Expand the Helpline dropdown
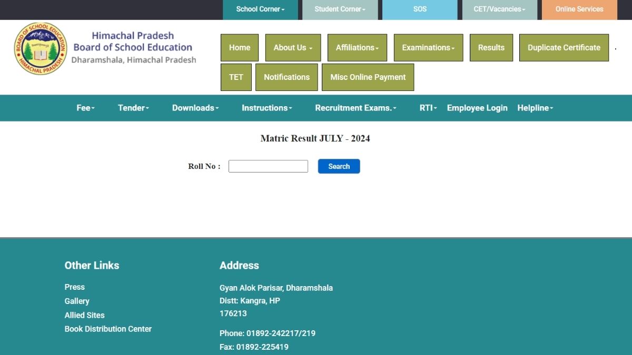This screenshot has height=355, width=632. pyautogui.click(x=535, y=108)
